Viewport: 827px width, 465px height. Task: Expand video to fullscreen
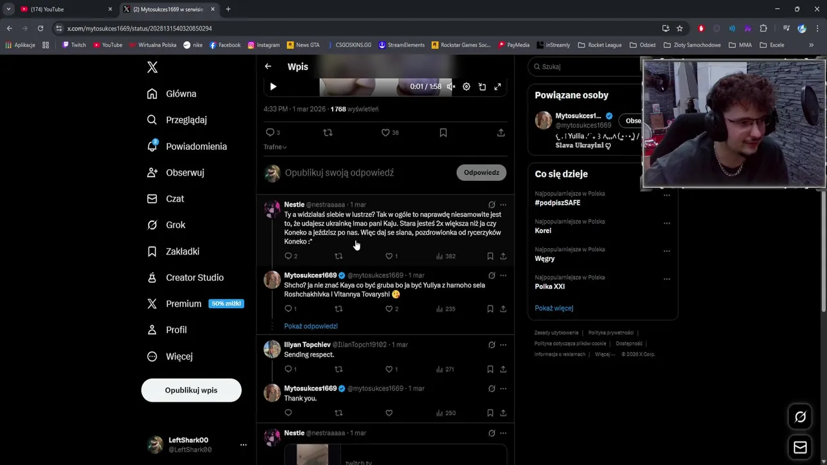point(497,87)
